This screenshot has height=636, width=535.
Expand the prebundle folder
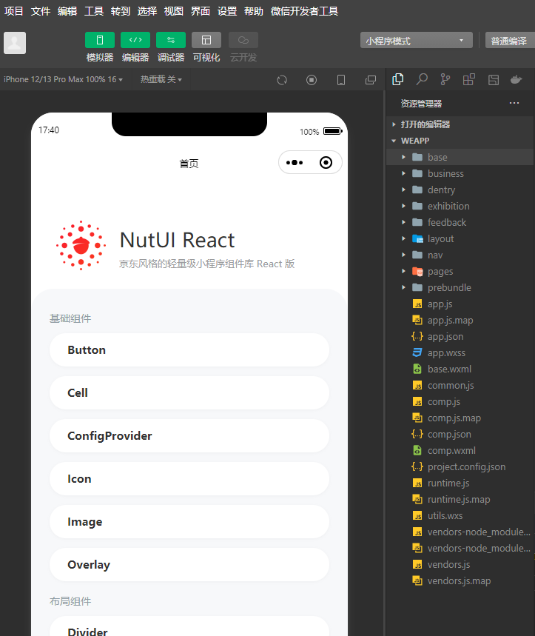pos(460,287)
